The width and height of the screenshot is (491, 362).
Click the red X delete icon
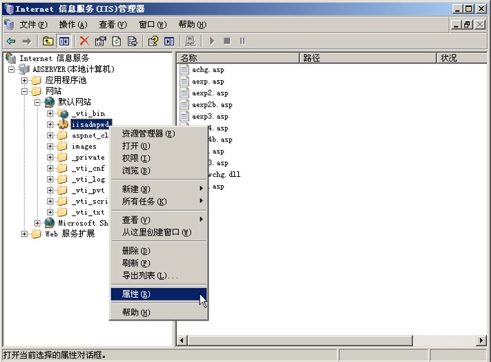pos(84,41)
